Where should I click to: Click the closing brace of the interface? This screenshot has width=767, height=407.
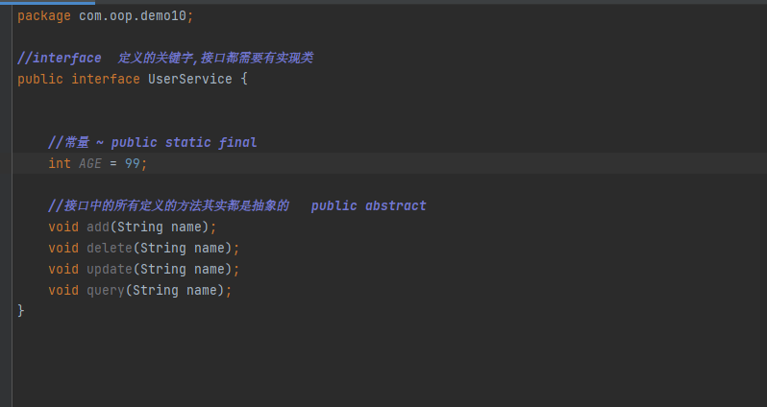pos(21,310)
